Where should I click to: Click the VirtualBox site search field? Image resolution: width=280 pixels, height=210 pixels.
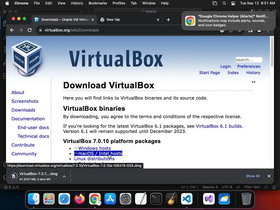click(249, 60)
